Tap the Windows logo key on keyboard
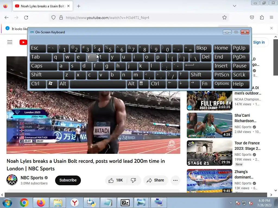Viewport: 278px width, 208px height. pos(52,84)
